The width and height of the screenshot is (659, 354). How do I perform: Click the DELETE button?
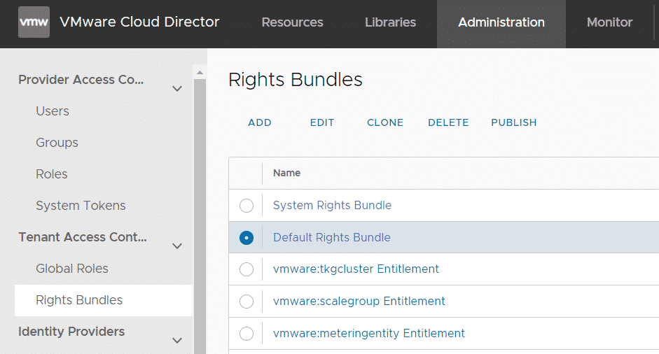click(x=448, y=122)
